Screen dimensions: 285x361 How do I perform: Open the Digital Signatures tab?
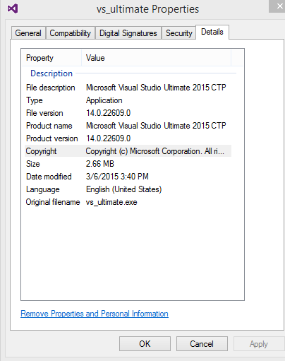(x=128, y=32)
